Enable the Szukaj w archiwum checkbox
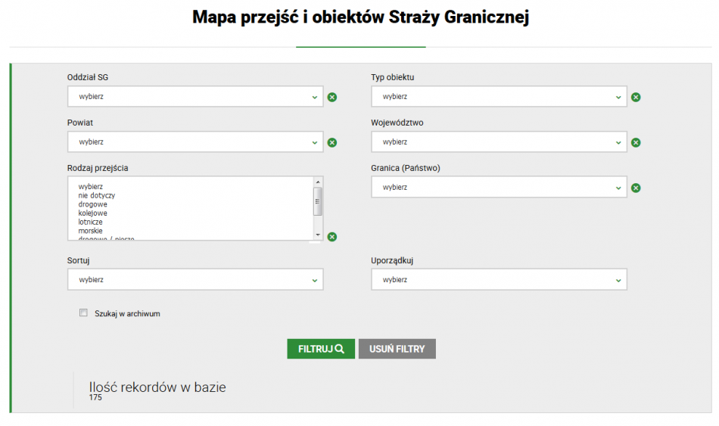The width and height of the screenshot is (719, 426). tap(84, 313)
